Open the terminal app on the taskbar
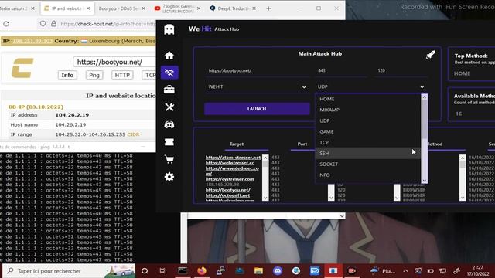The width and height of the screenshot is (495, 278). click(x=183, y=271)
